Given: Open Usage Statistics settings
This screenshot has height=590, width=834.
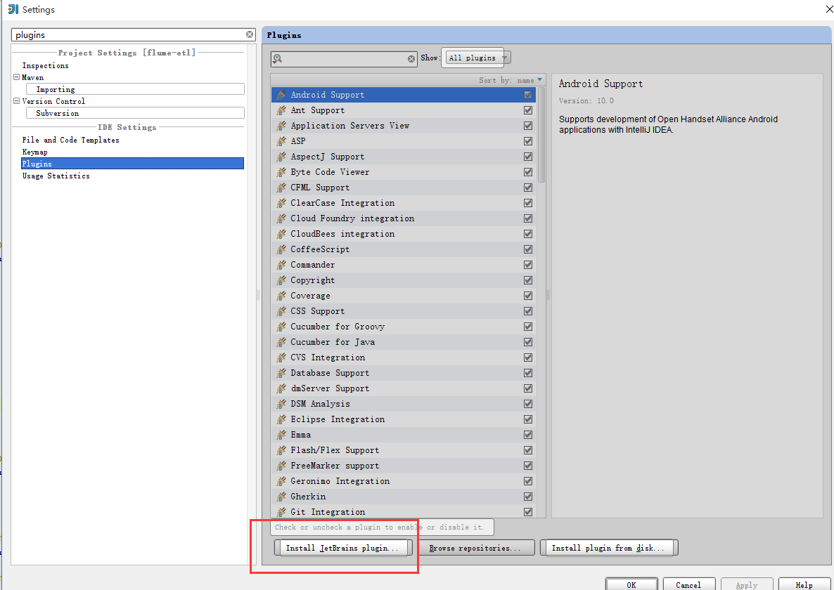Looking at the screenshot, I should [56, 176].
